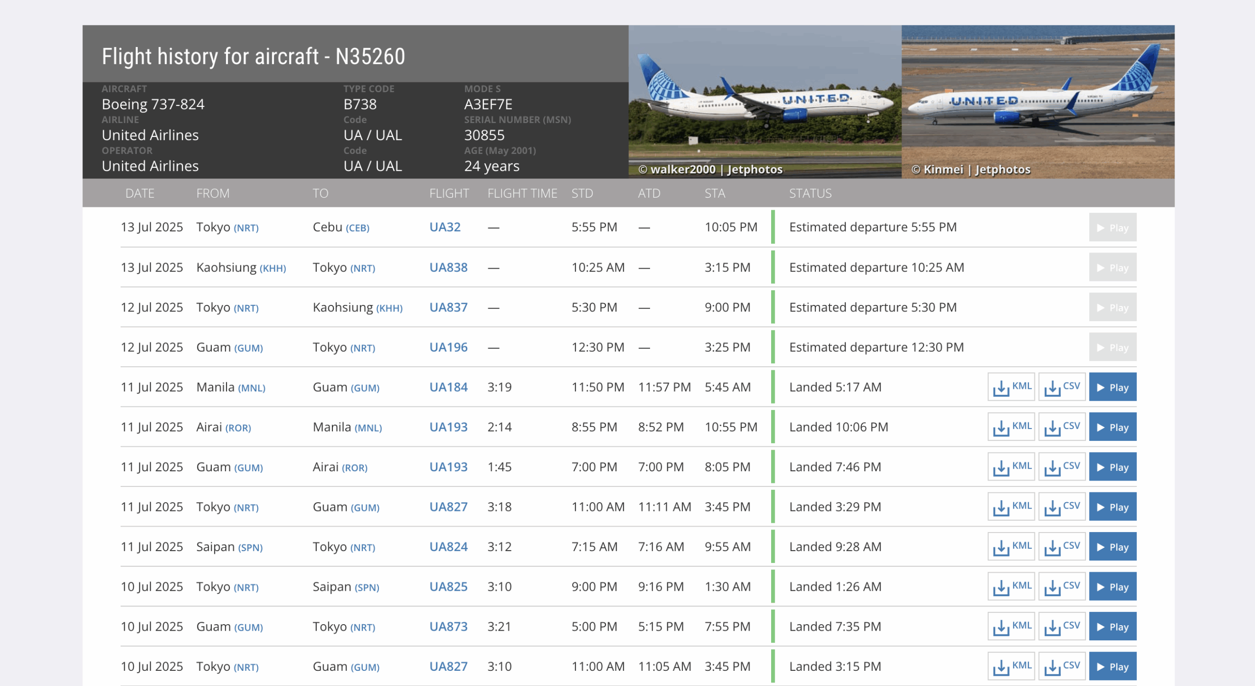Open the CEB airport code link
Screen dimensions: 1255x686
357,228
